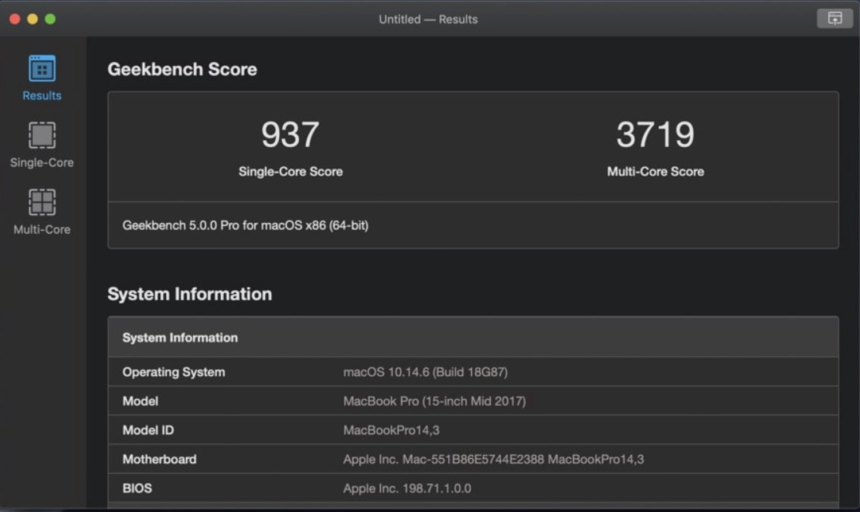Screen dimensions: 860x512
Task: Click the System Information section heading
Action: [x=190, y=294]
